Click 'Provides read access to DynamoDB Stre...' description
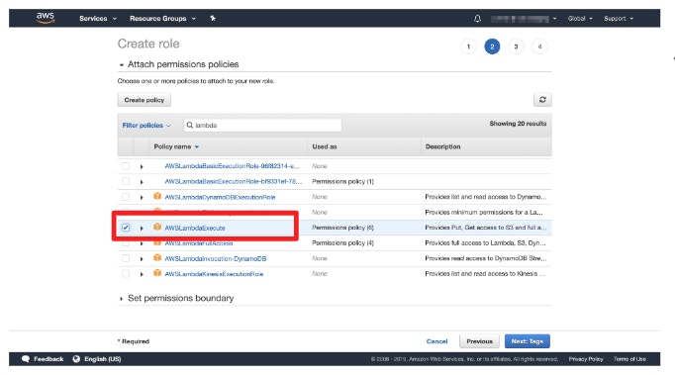675x375 pixels. (486, 258)
